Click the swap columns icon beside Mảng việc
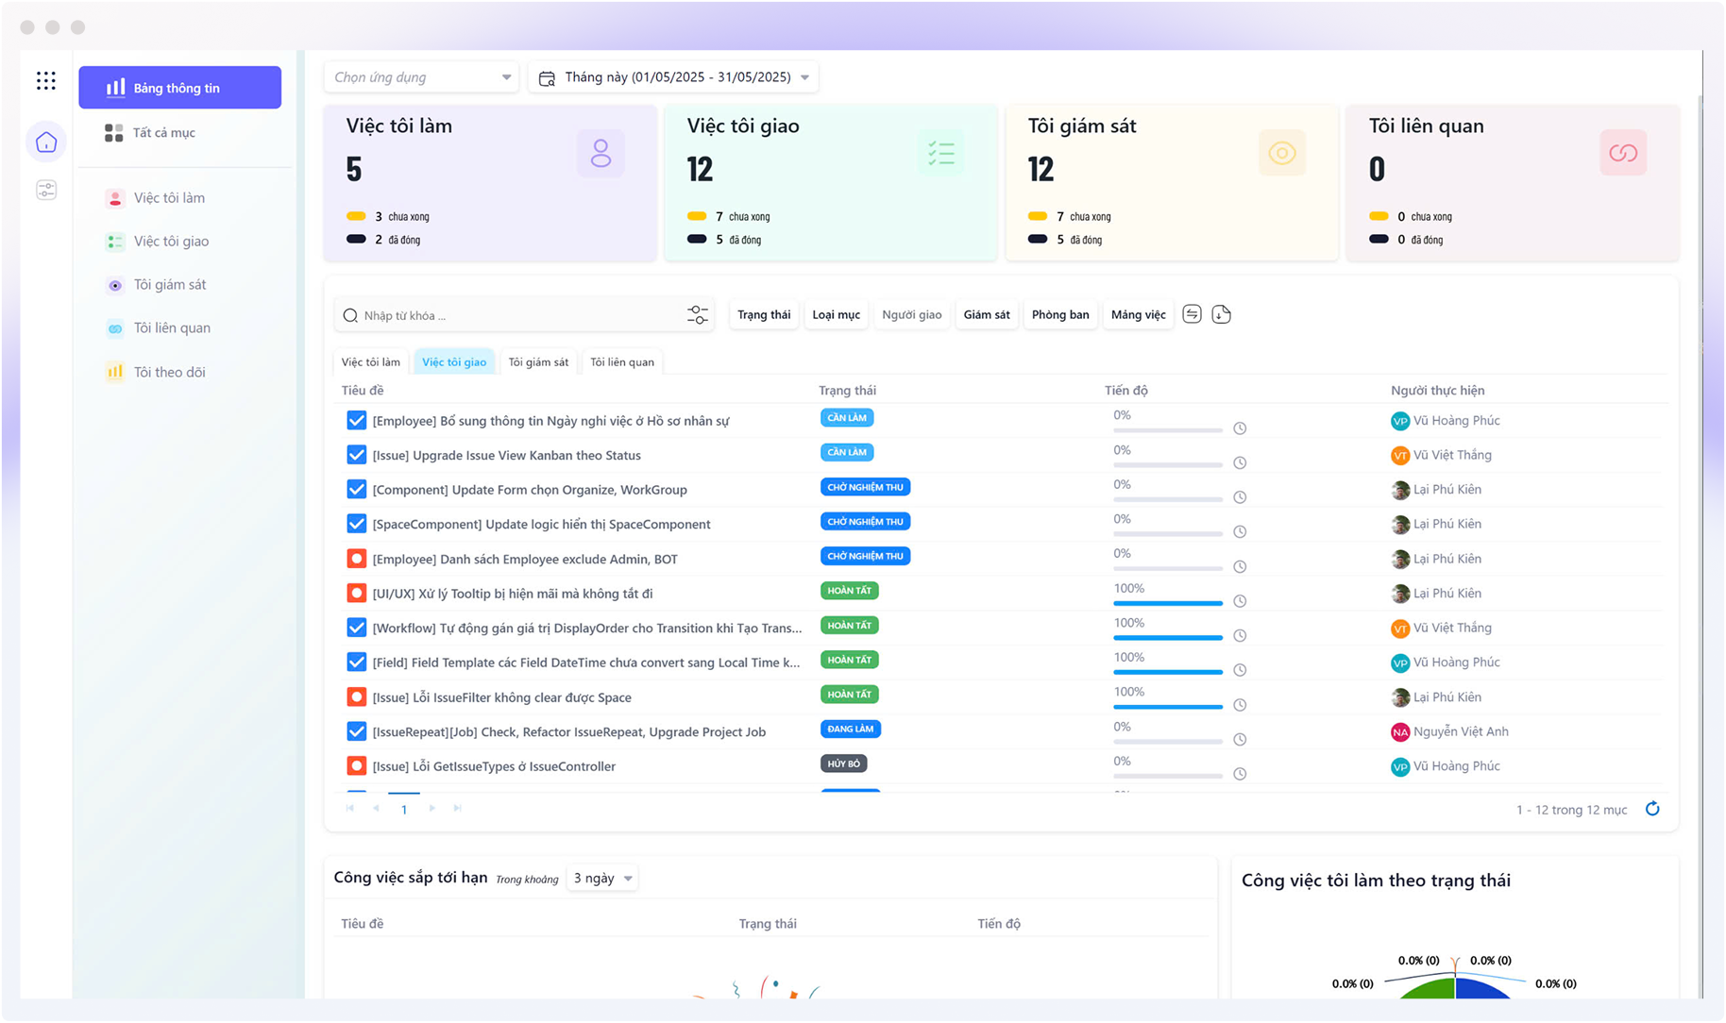This screenshot has height=1023, width=1726. coord(1192,314)
